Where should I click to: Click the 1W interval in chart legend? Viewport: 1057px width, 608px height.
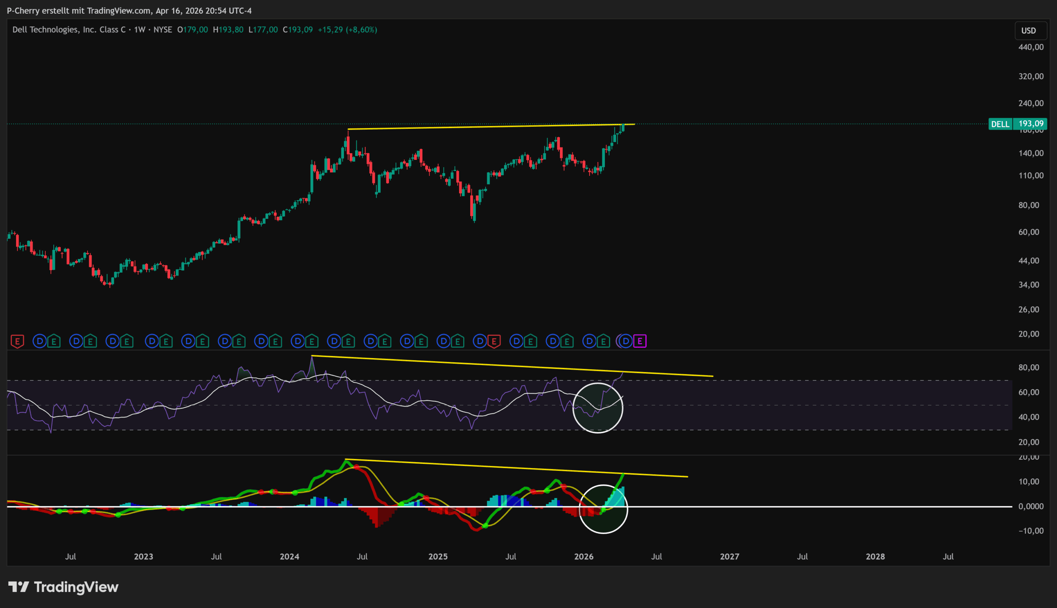[140, 30]
